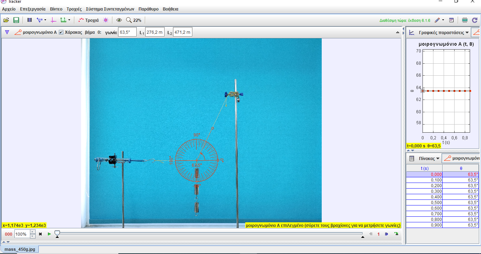The image size is (481, 254).
Task: Toggle the eye visibility icon in toolbar
Action: [119, 20]
